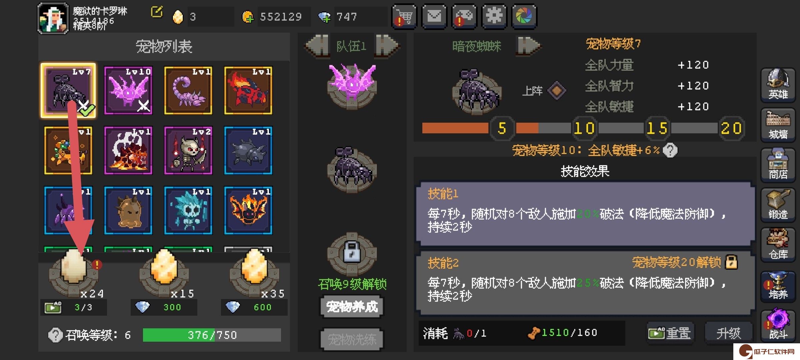Click the 升级 upgrade button

[x=728, y=333]
